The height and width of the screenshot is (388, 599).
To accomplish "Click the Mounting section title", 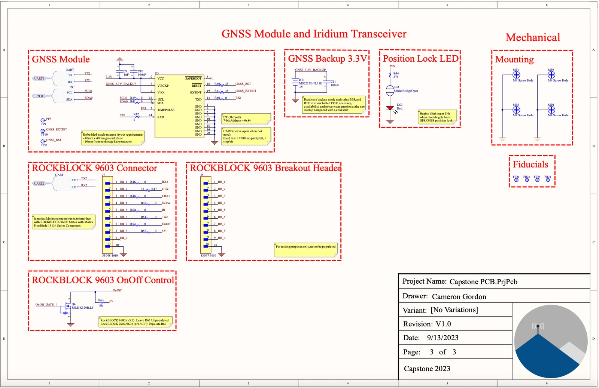I will click(x=514, y=59).
